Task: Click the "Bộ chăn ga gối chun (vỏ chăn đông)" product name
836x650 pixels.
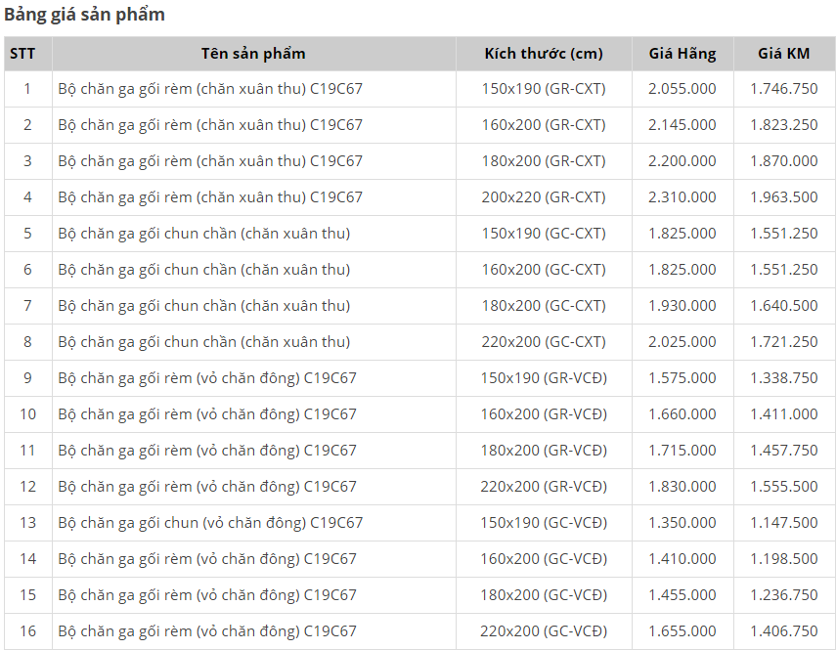Action: tap(210, 523)
